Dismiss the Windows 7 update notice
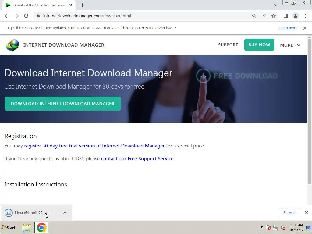The image size is (312, 234). coord(304,28)
